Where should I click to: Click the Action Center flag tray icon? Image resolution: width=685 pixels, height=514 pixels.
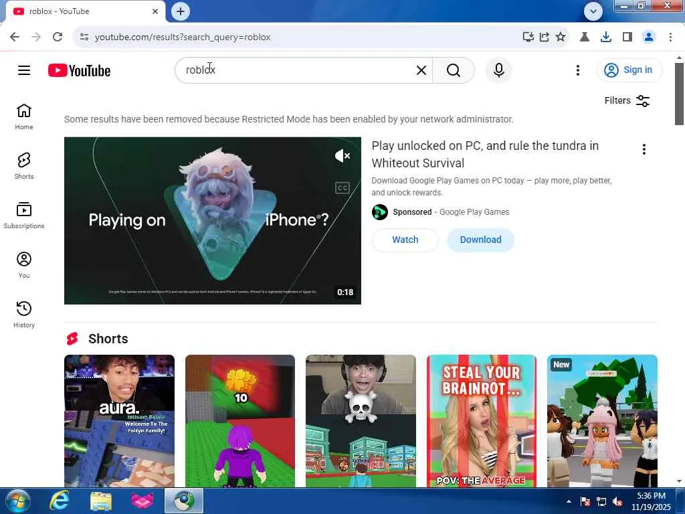(x=585, y=502)
